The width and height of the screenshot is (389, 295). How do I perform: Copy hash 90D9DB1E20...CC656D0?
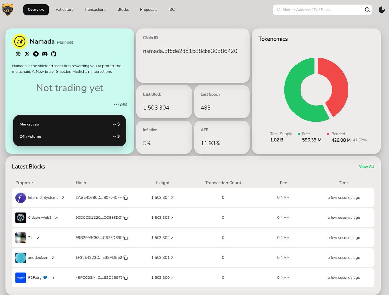tap(125, 218)
